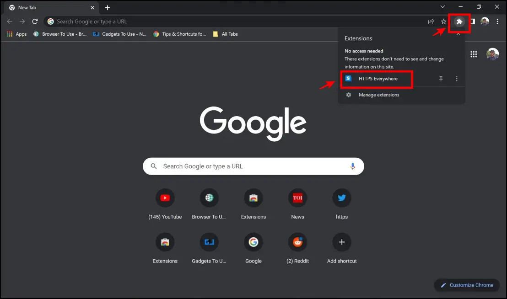Click the Google logo
This screenshot has width=507, height=299.
253,123
